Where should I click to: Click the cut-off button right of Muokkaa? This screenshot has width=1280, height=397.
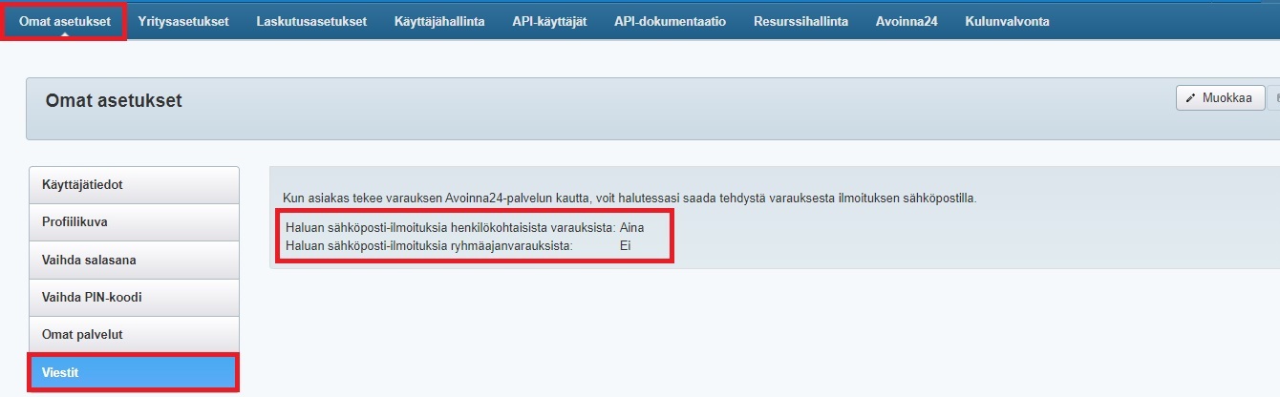[1275, 98]
